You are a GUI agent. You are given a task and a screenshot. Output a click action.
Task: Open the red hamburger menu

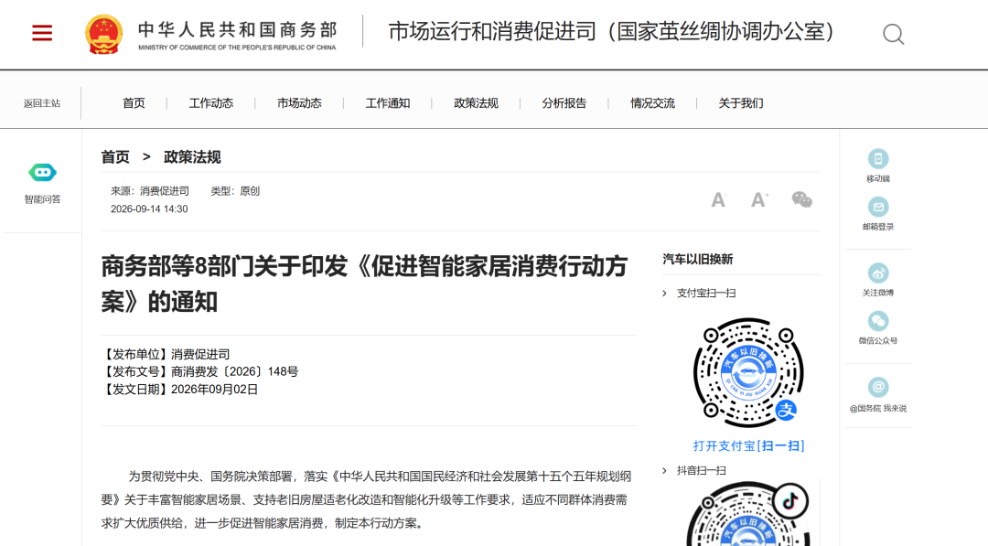(x=42, y=33)
